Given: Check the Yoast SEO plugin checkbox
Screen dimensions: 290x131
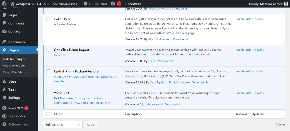Looking at the screenshot, I should [48, 93].
